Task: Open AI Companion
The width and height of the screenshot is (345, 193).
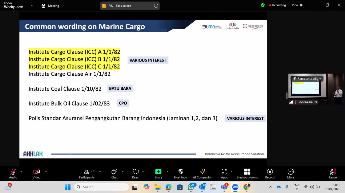Action: pos(203,174)
